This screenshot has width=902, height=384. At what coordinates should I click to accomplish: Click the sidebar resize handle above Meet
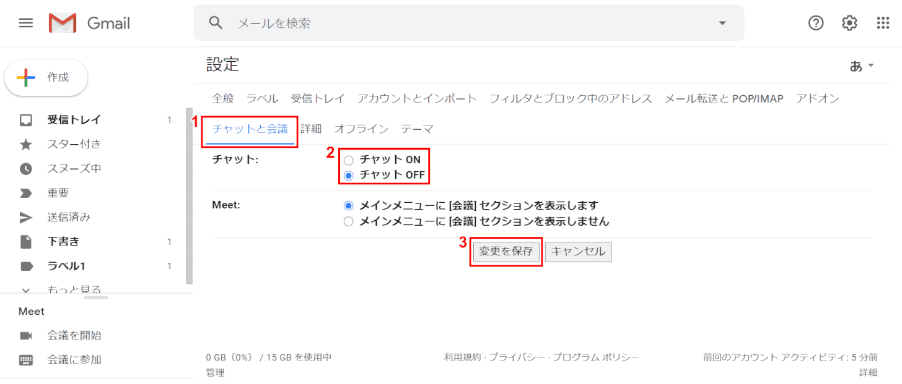(96, 298)
